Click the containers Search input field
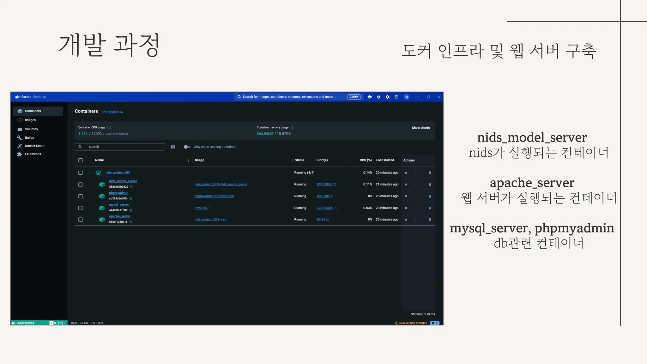Image resolution: width=647 pixels, height=364 pixels. 123,147
